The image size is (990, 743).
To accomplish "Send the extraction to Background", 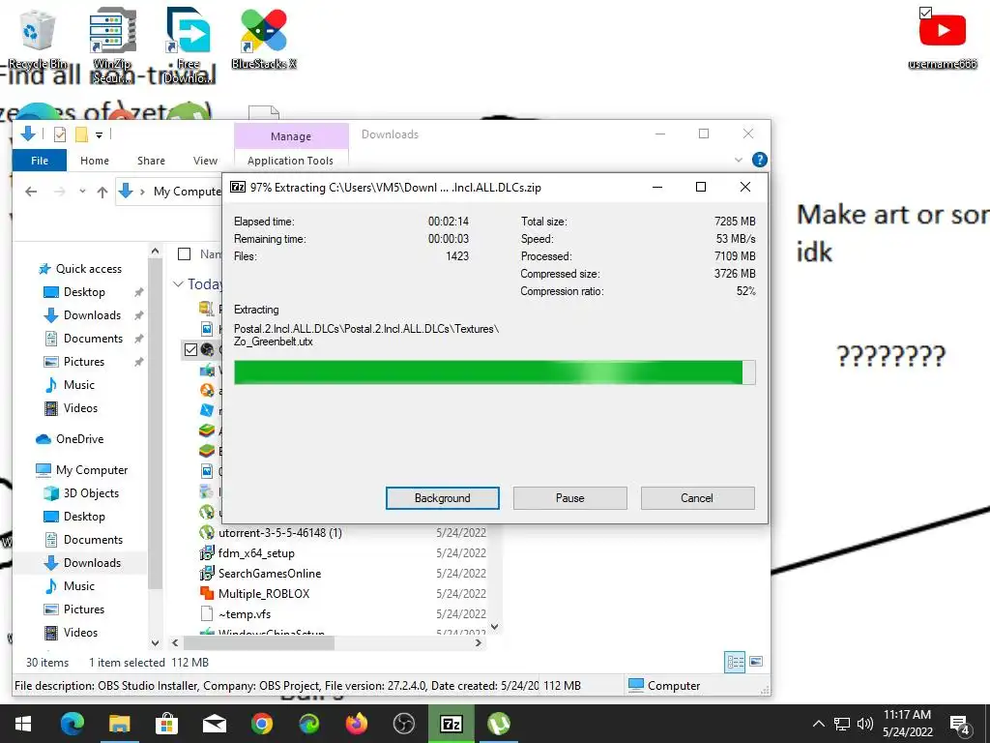I will pos(443,498).
